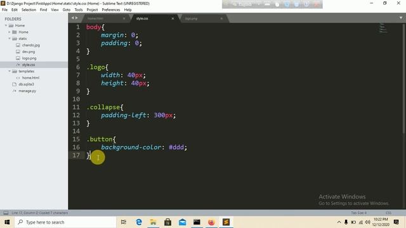406x228 pixels.
Task: Collapse the templates folder arrow
Action: pos(10,71)
